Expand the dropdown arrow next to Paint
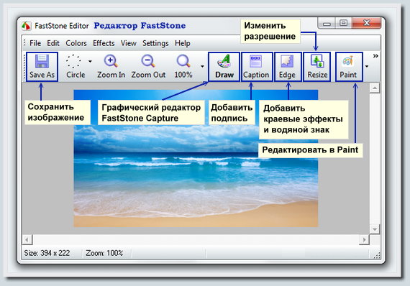Screen dimensions: 410x286 (x=367, y=66)
